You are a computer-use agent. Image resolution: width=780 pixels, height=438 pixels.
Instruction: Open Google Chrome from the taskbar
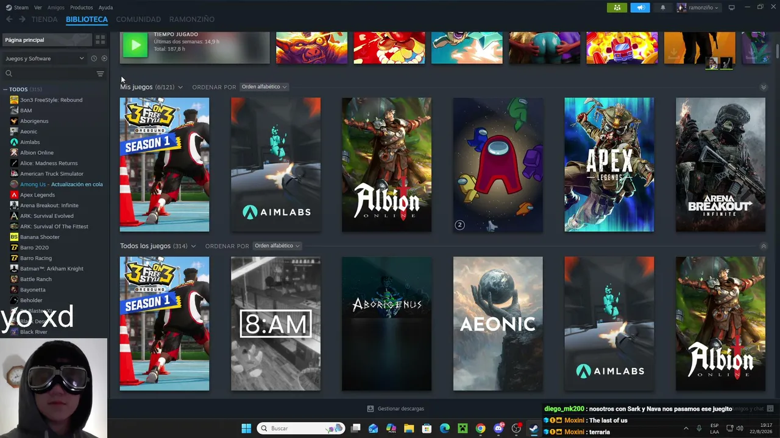tap(481, 428)
